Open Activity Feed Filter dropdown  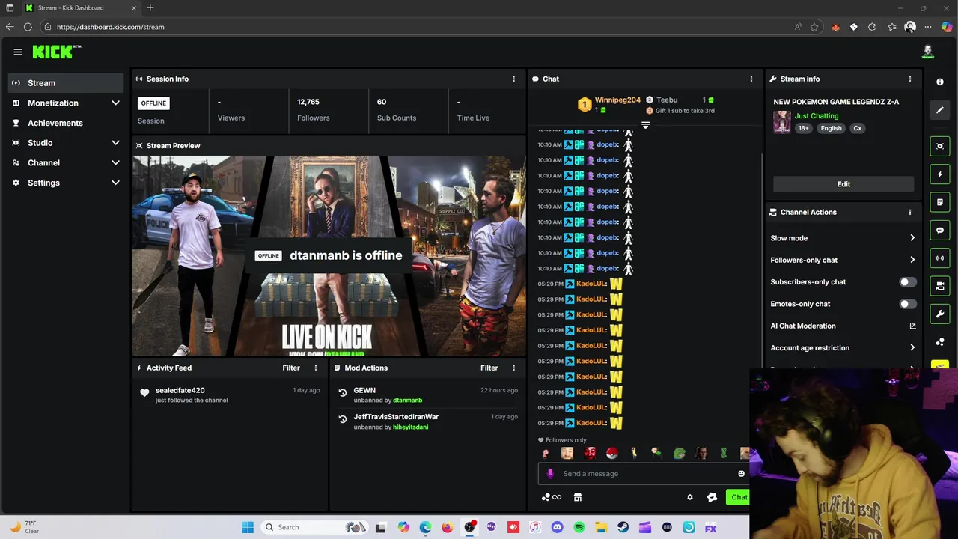click(291, 368)
